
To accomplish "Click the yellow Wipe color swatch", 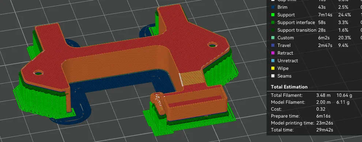I will click(273, 68).
